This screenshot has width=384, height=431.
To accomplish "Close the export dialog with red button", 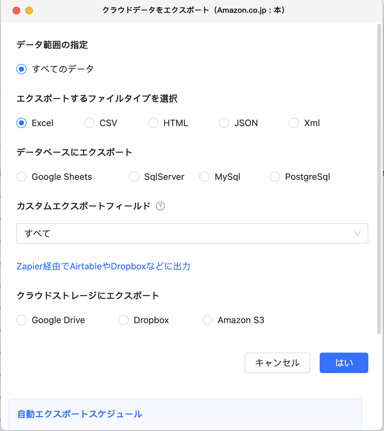I will pyautogui.click(x=16, y=11).
